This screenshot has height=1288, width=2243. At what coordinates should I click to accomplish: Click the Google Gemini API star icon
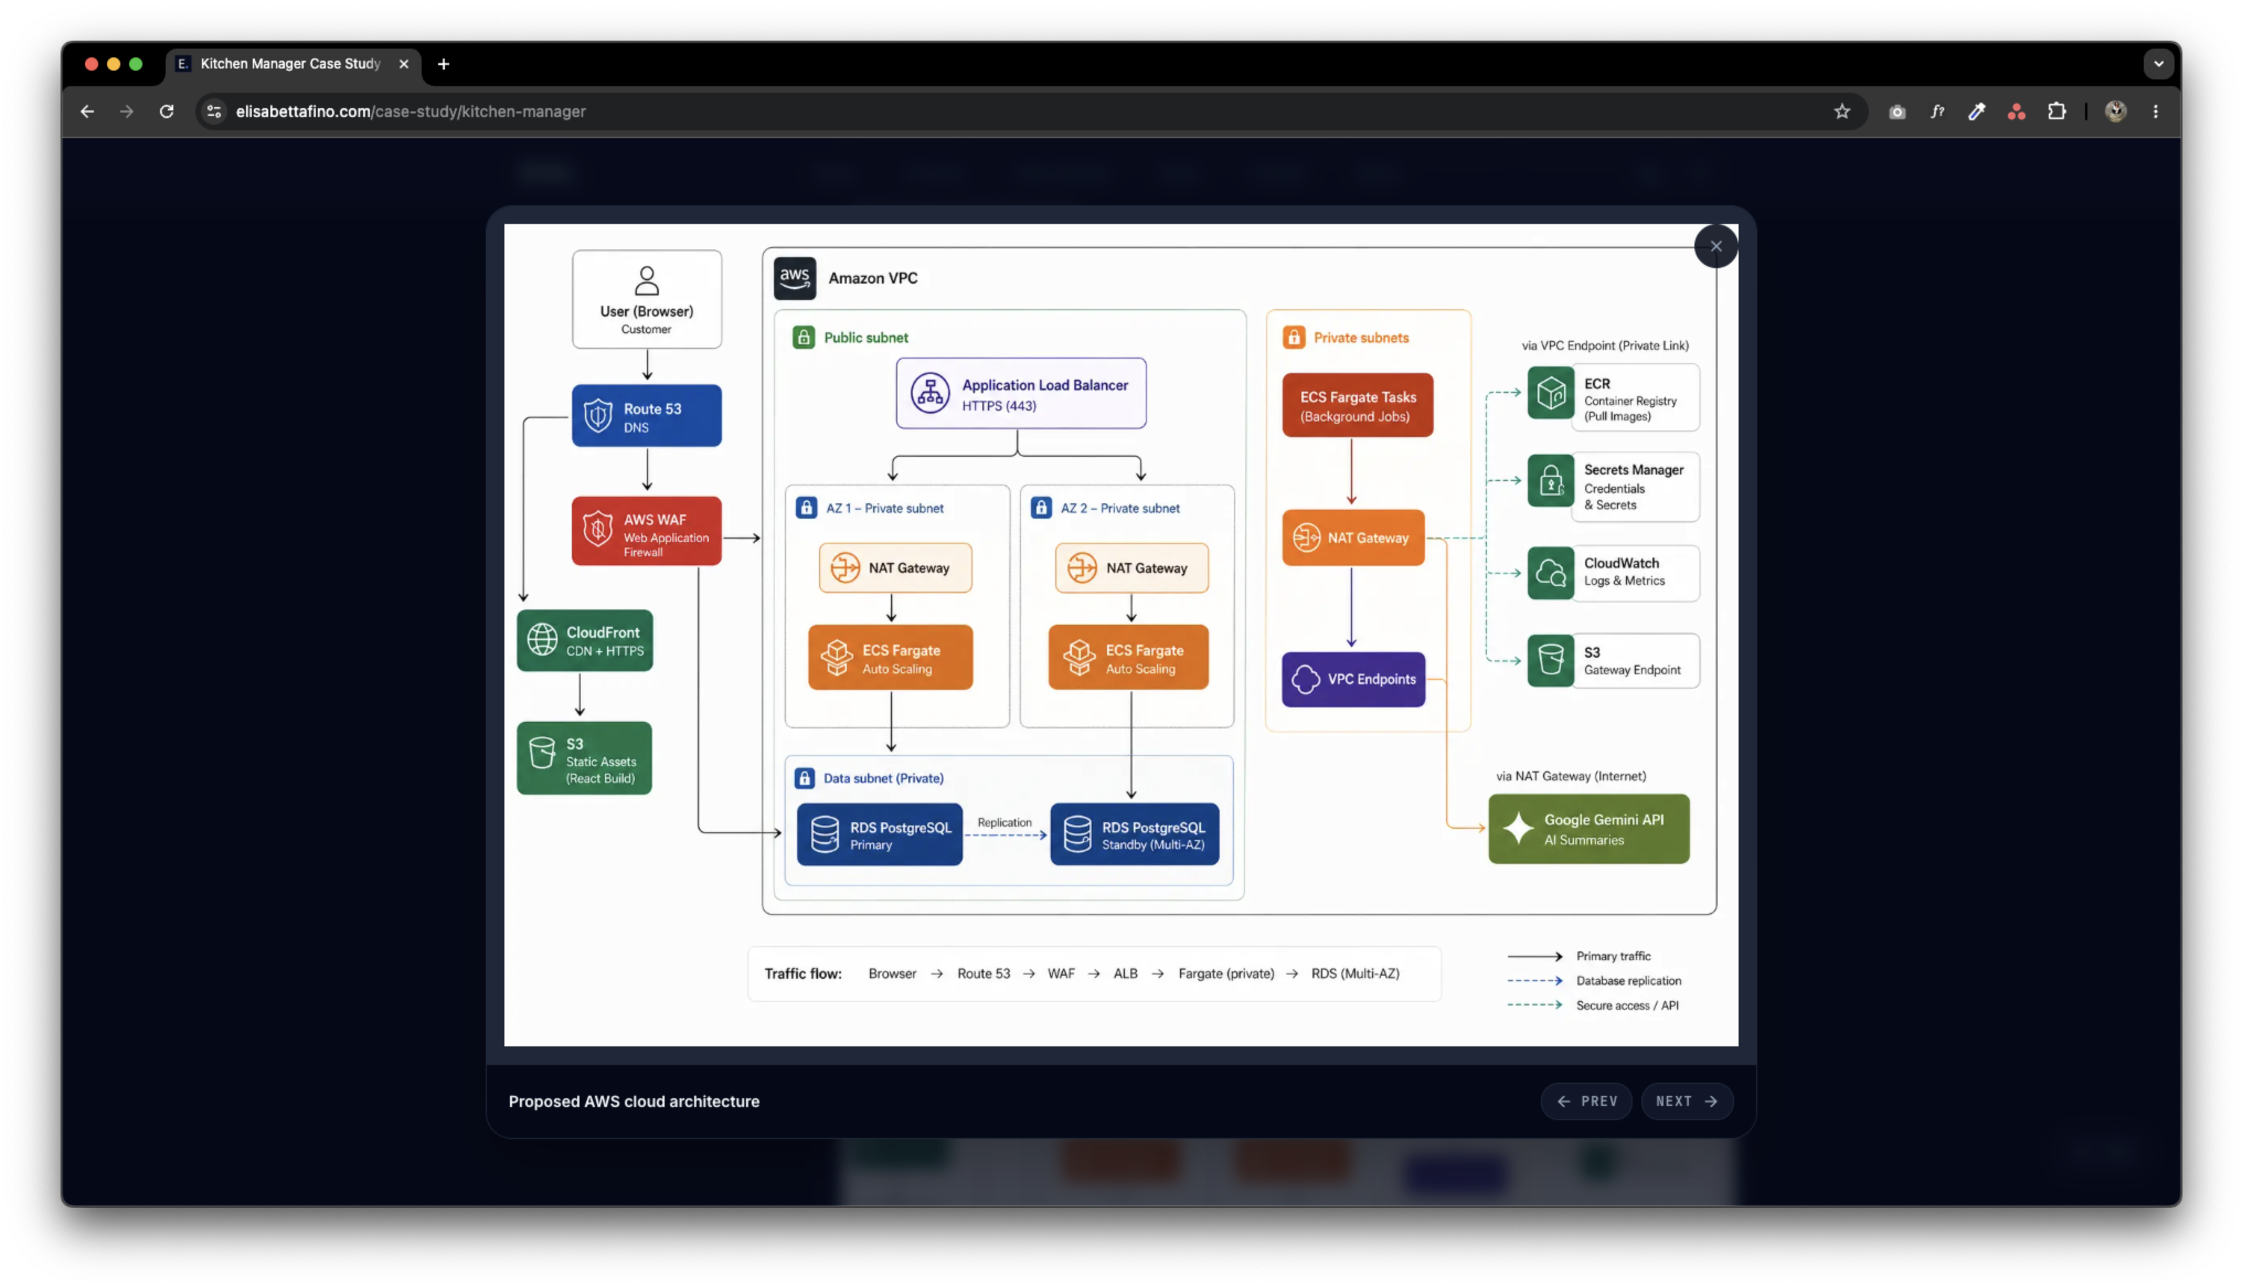point(1518,828)
